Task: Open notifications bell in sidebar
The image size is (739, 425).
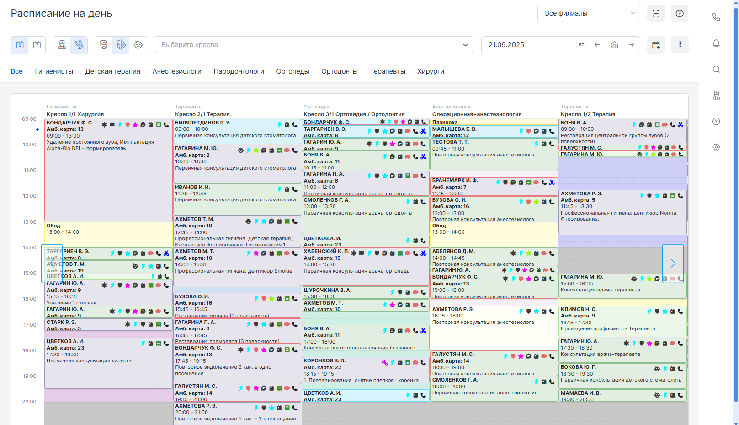Action: pyautogui.click(x=716, y=43)
